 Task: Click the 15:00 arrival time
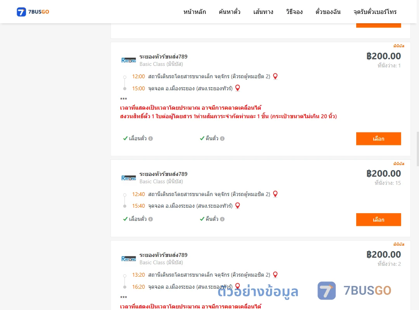tap(139, 89)
